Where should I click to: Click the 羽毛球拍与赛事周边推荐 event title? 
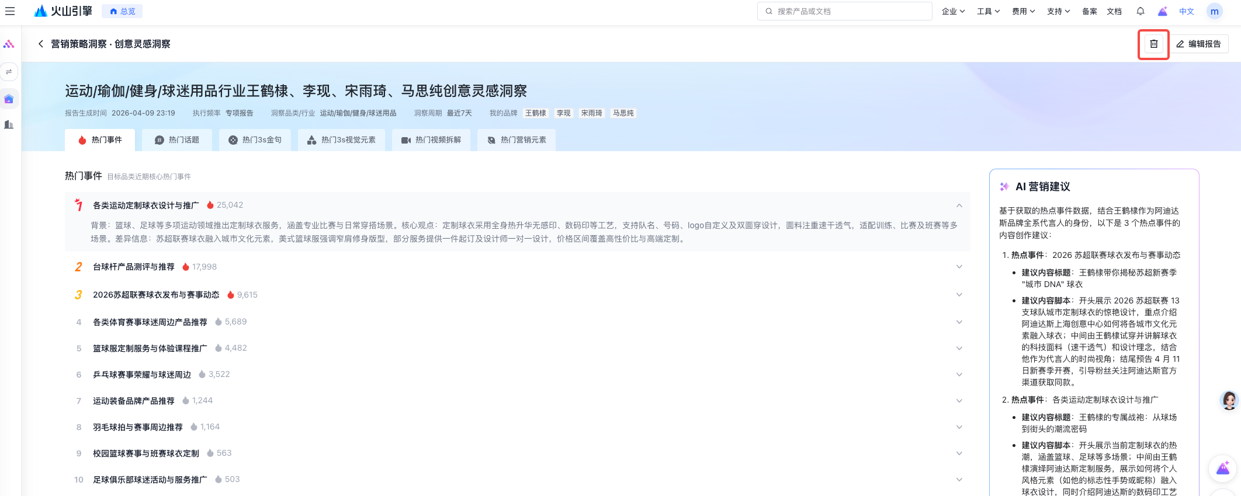[x=138, y=427]
